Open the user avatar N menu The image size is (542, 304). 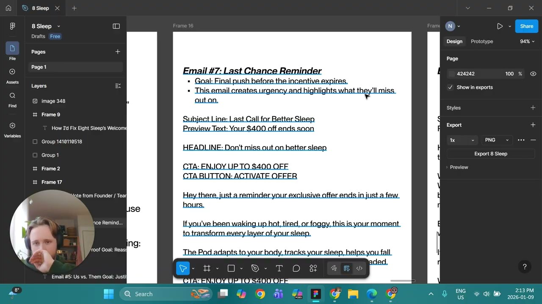pos(453,26)
